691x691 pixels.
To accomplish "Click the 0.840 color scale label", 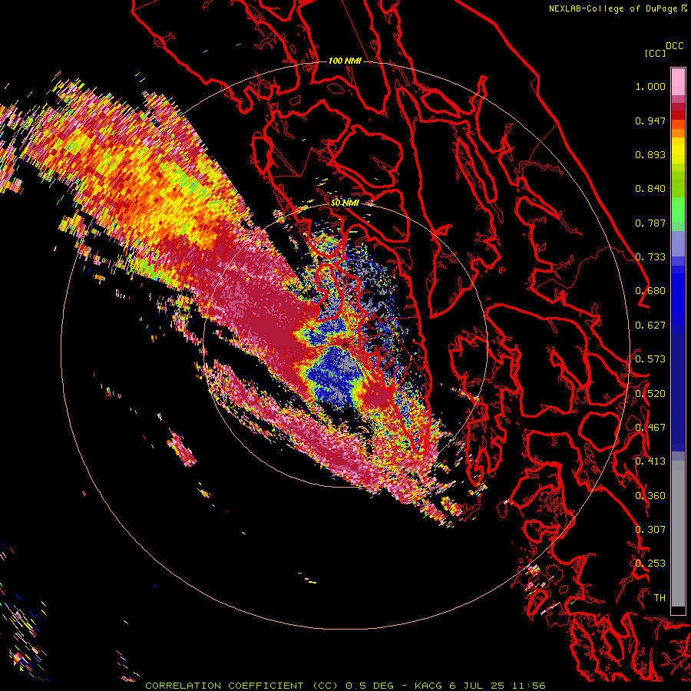I will [650, 189].
